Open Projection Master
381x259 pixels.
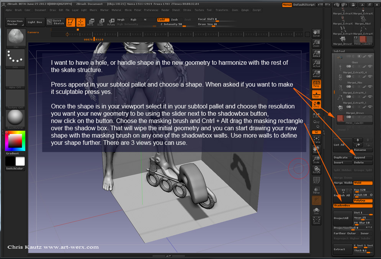[15, 22]
